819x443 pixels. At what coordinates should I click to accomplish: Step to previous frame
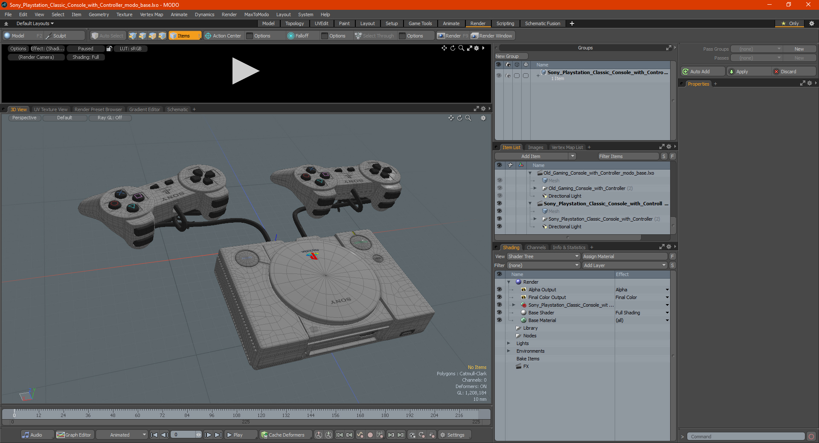pyautogui.click(x=164, y=435)
